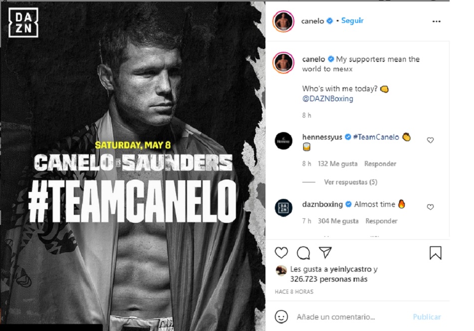The image size is (474, 331).
Task: Unfollow by toggling the Seguir button
Action: point(352,21)
